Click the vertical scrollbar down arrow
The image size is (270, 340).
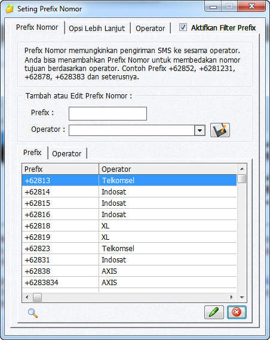(x=242, y=297)
